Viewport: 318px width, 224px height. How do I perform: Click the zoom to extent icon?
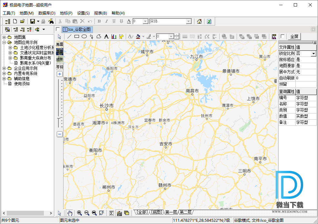pos(102,213)
